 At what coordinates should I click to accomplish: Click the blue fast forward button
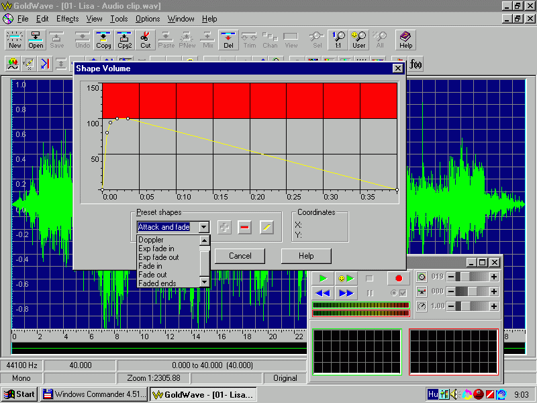click(x=346, y=293)
